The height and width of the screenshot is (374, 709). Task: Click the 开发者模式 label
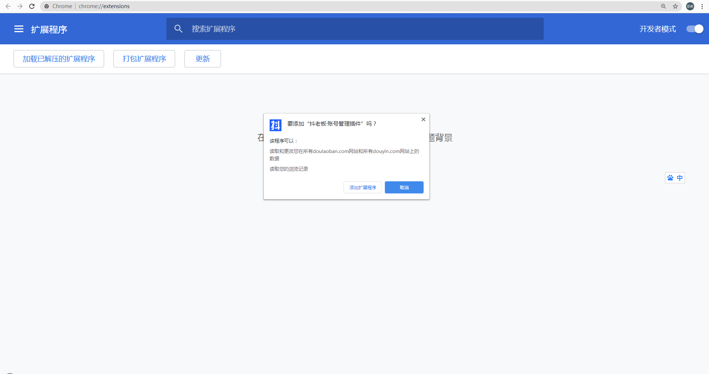(658, 29)
